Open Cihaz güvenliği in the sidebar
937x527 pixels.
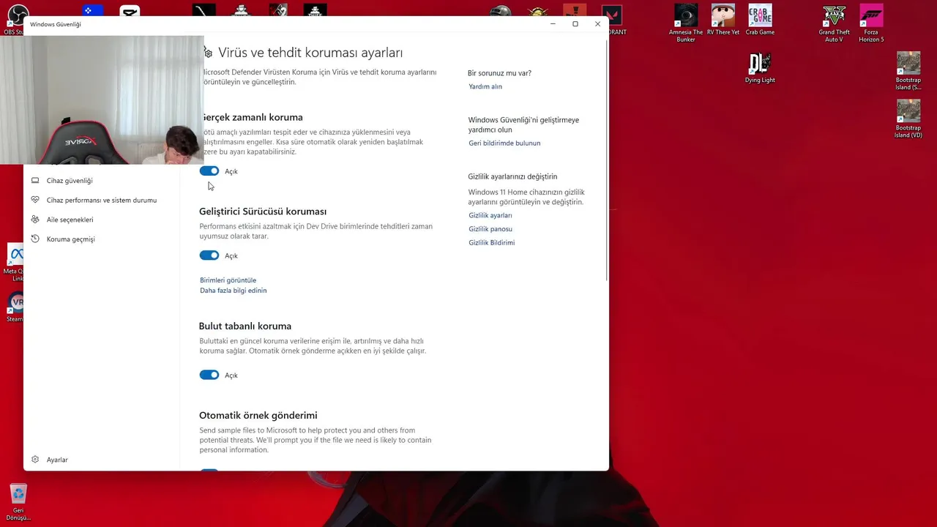pyautogui.click(x=70, y=181)
